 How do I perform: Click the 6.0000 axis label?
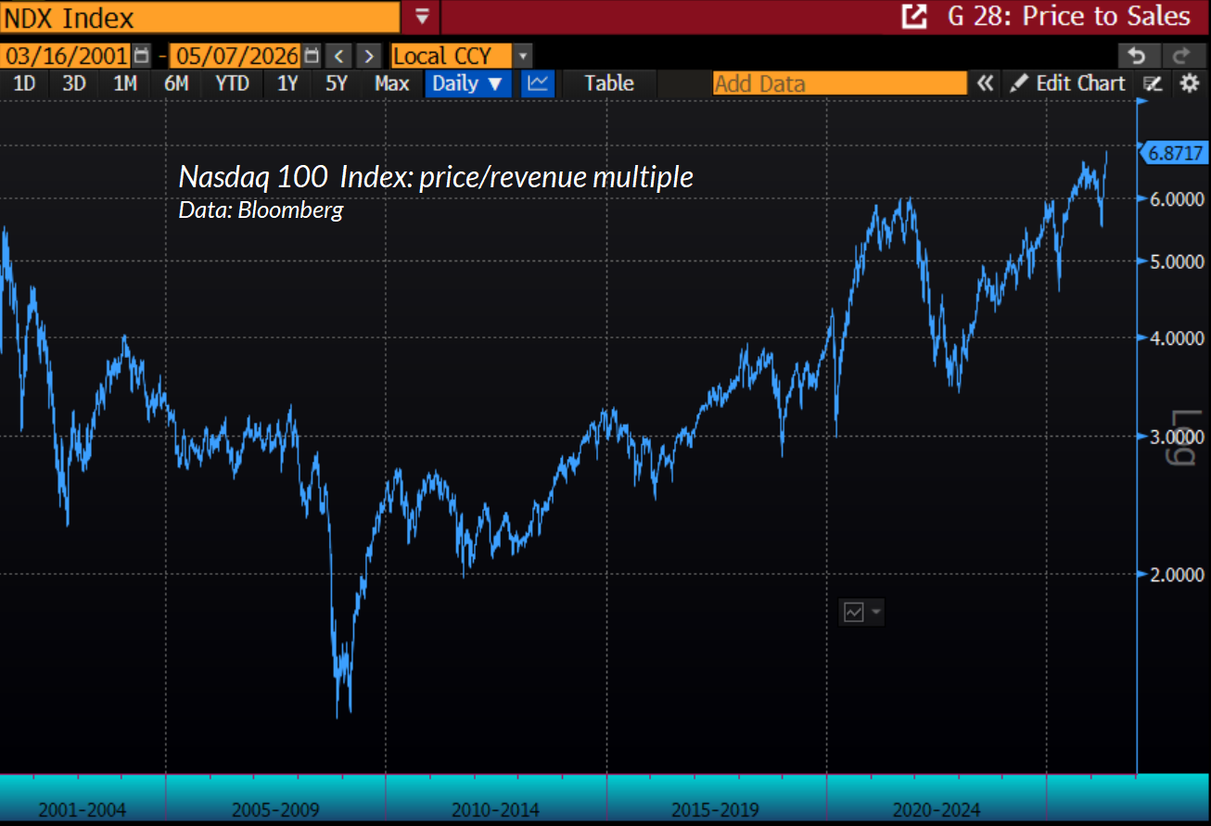[1177, 199]
